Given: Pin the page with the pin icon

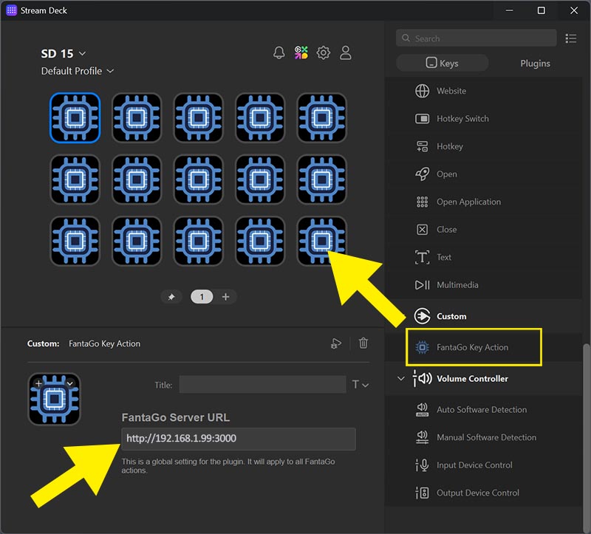Looking at the screenshot, I should coord(171,297).
